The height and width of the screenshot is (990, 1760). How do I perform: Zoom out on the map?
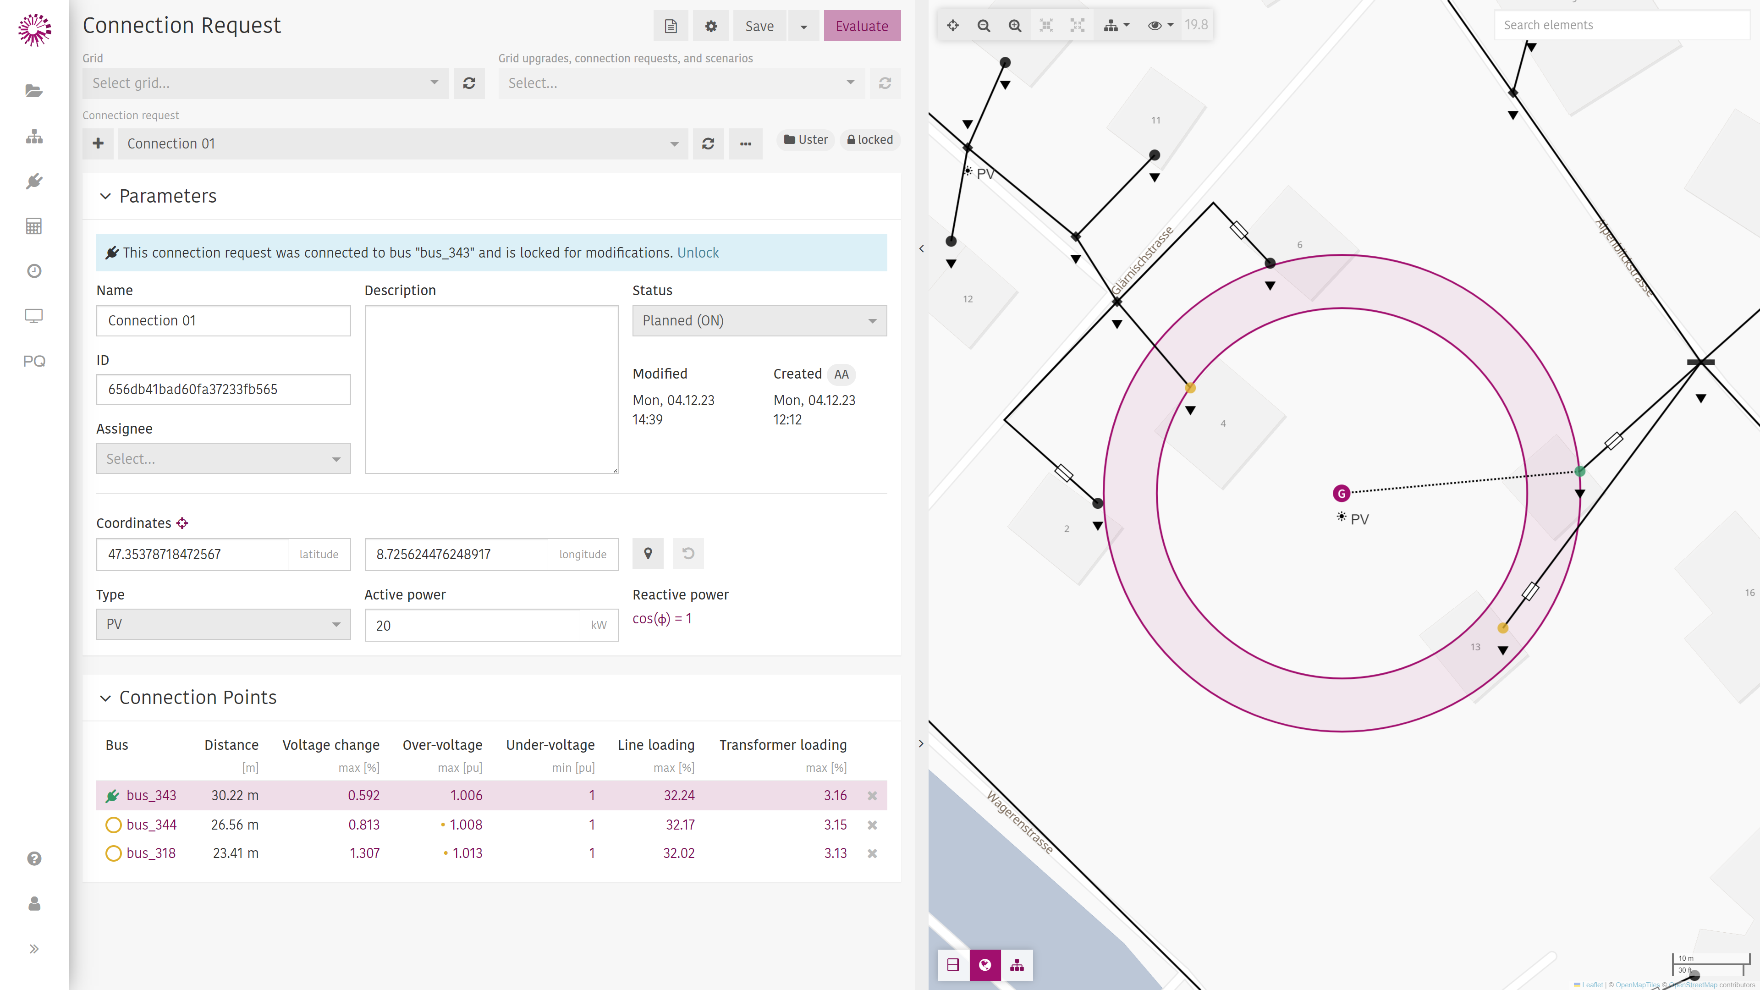[984, 25]
